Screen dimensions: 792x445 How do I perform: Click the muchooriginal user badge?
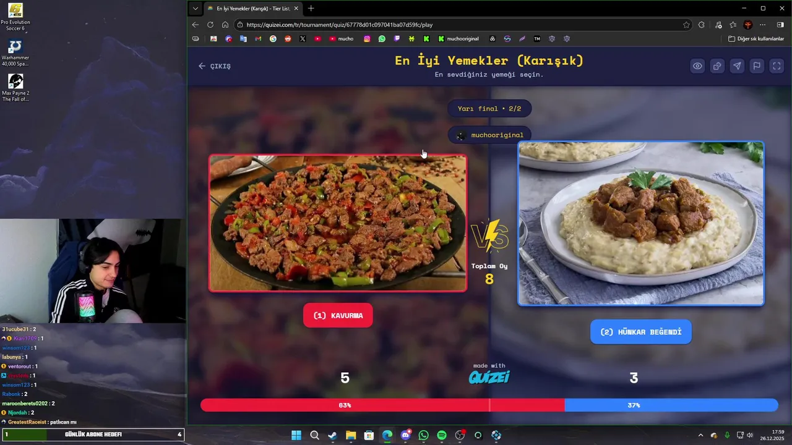pyautogui.click(x=489, y=135)
